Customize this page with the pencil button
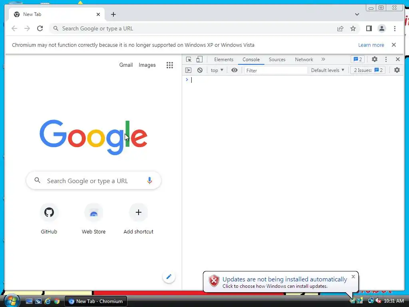Viewport: 409px width, 307px height. 169,277
